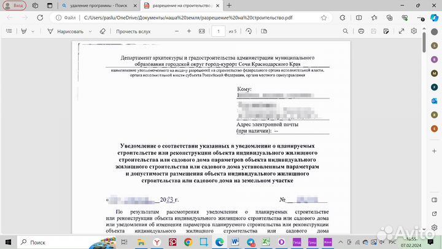Screen dimensions: 442x249
Task: Toggle split screen view
Action: click(359, 18)
